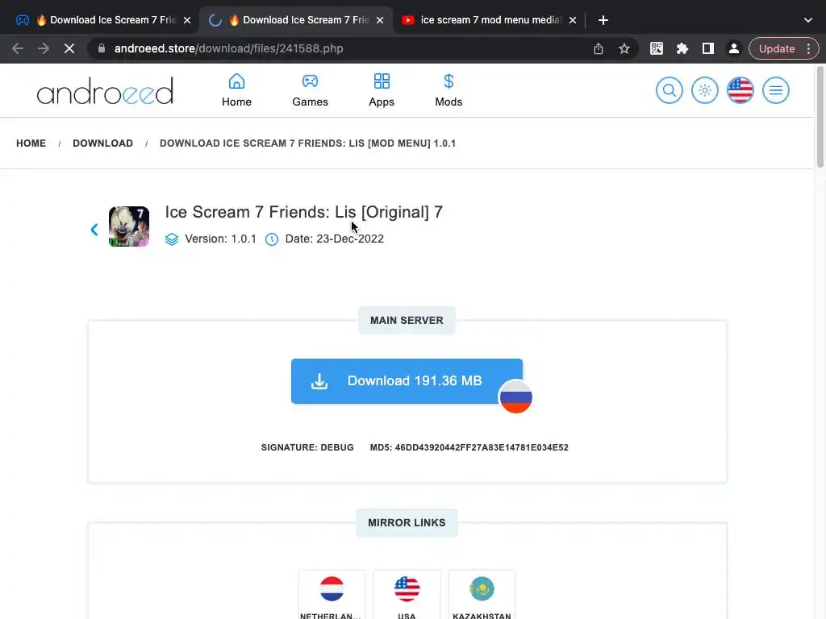This screenshot has width=826, height=619.
Task: Click the MAIN SERVER label
Action: pos(407,321)
